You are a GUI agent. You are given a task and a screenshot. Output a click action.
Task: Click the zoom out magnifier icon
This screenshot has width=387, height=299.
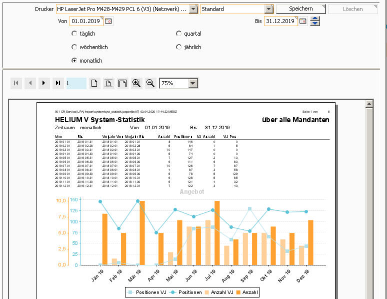click(x=150, y=83)
